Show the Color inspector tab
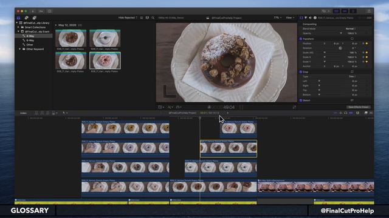Image resolution: width=389 pixels, height=218 pixels. point(306,18)
